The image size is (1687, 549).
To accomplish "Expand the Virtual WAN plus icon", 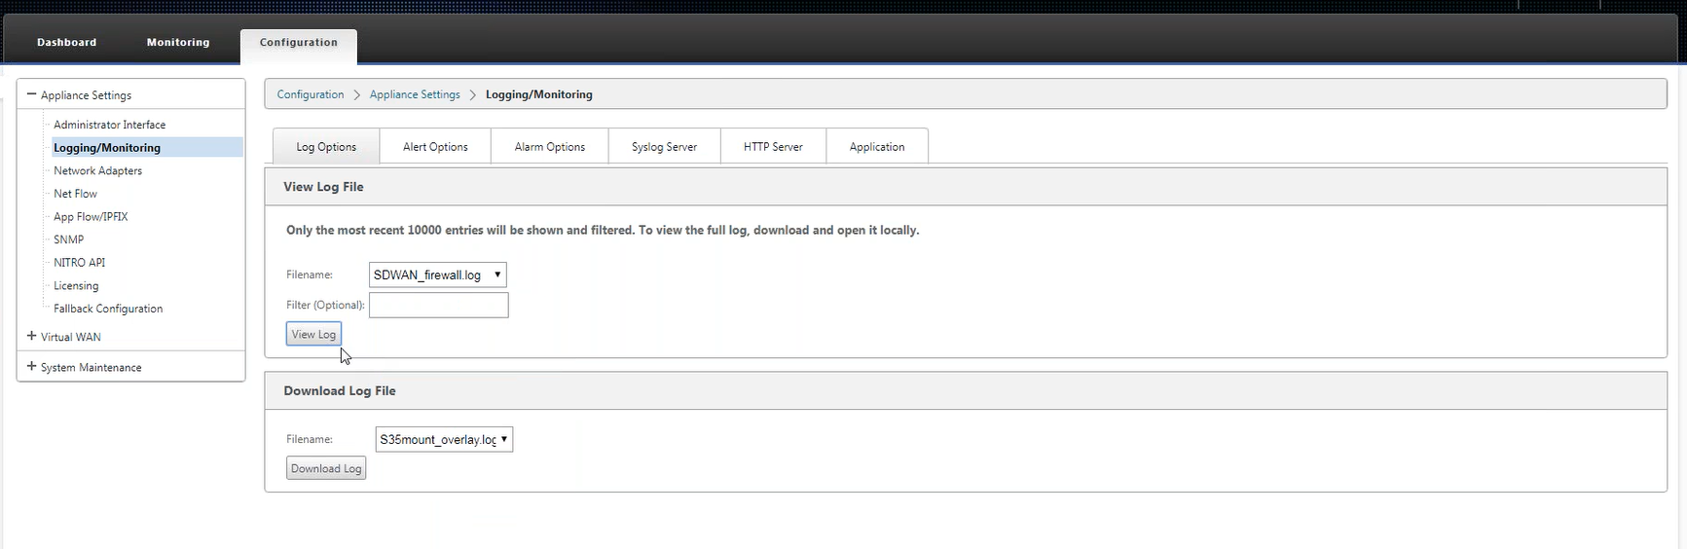I will click(x=31, y=336).
